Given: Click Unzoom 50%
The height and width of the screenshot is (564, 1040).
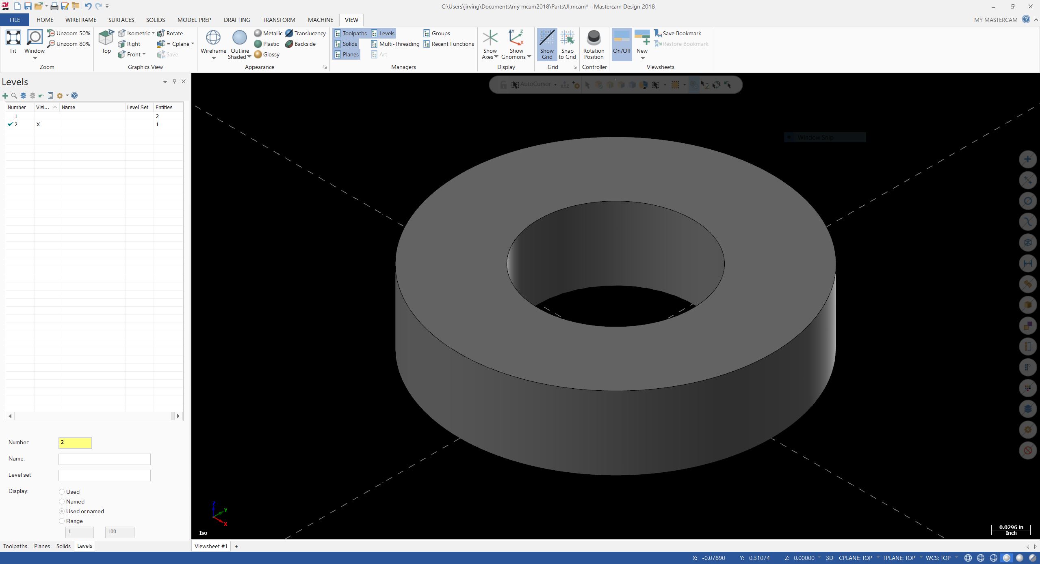Looking at the screenshot, I should pyautogui.click(x=69, y=33).
